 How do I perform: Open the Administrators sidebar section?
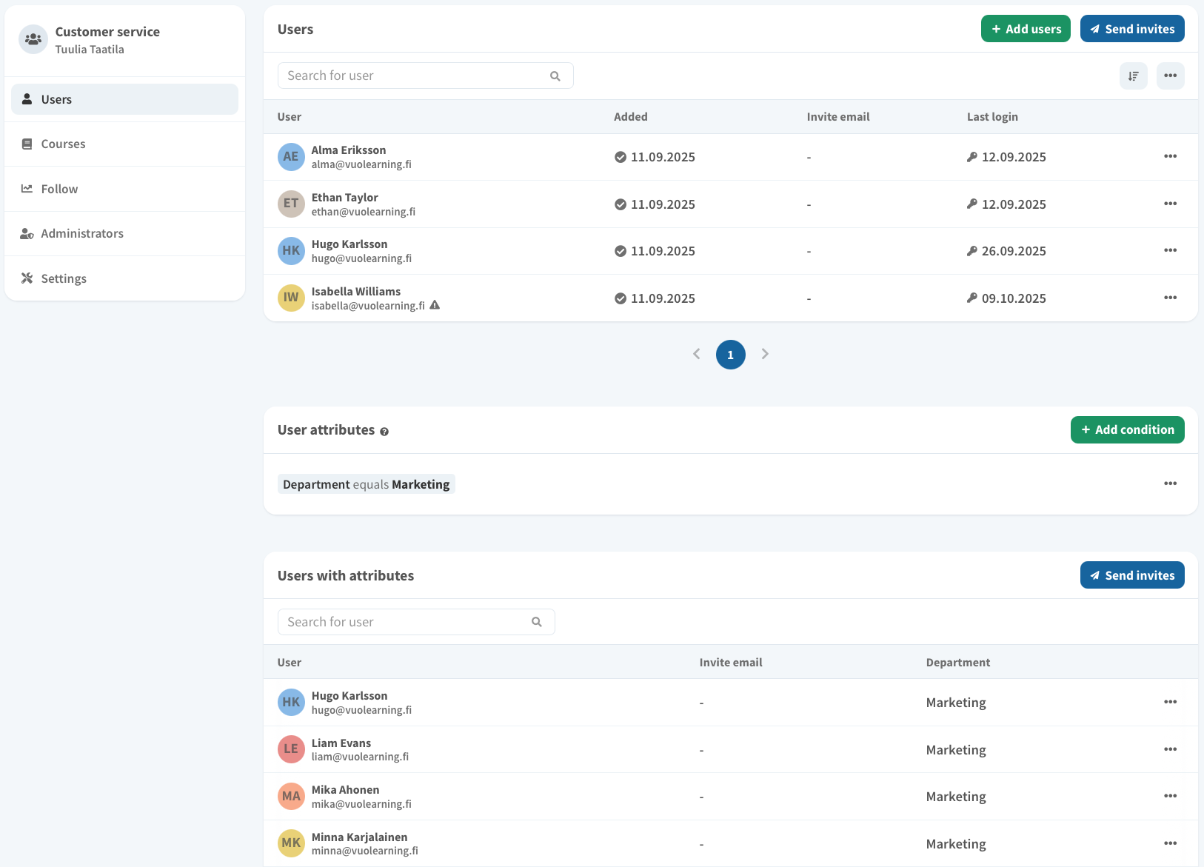(x=124, y=233)
